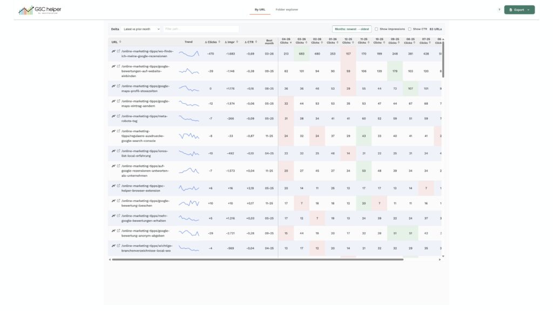Open trend chart for google-bewertungen-auf-website-einbinden row

click(113, 66)
